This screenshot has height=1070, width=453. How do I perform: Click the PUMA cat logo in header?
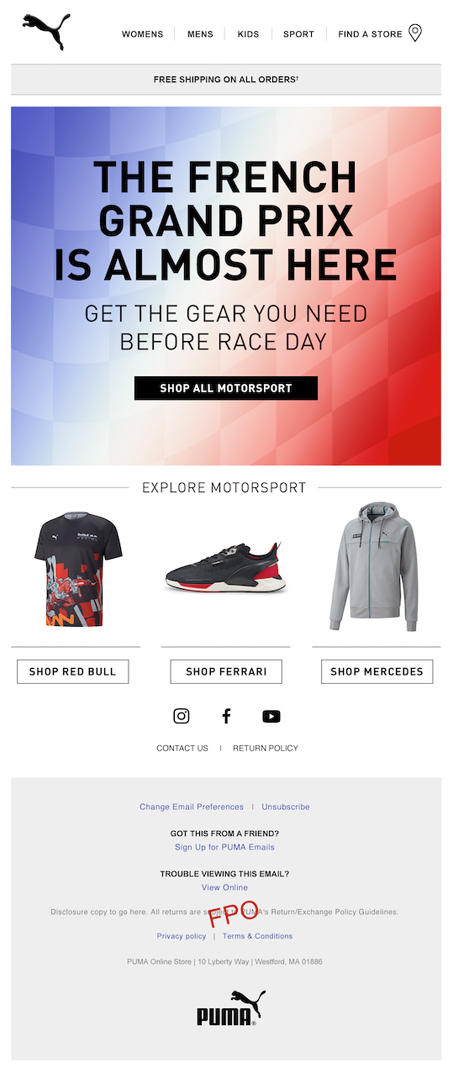46,31
